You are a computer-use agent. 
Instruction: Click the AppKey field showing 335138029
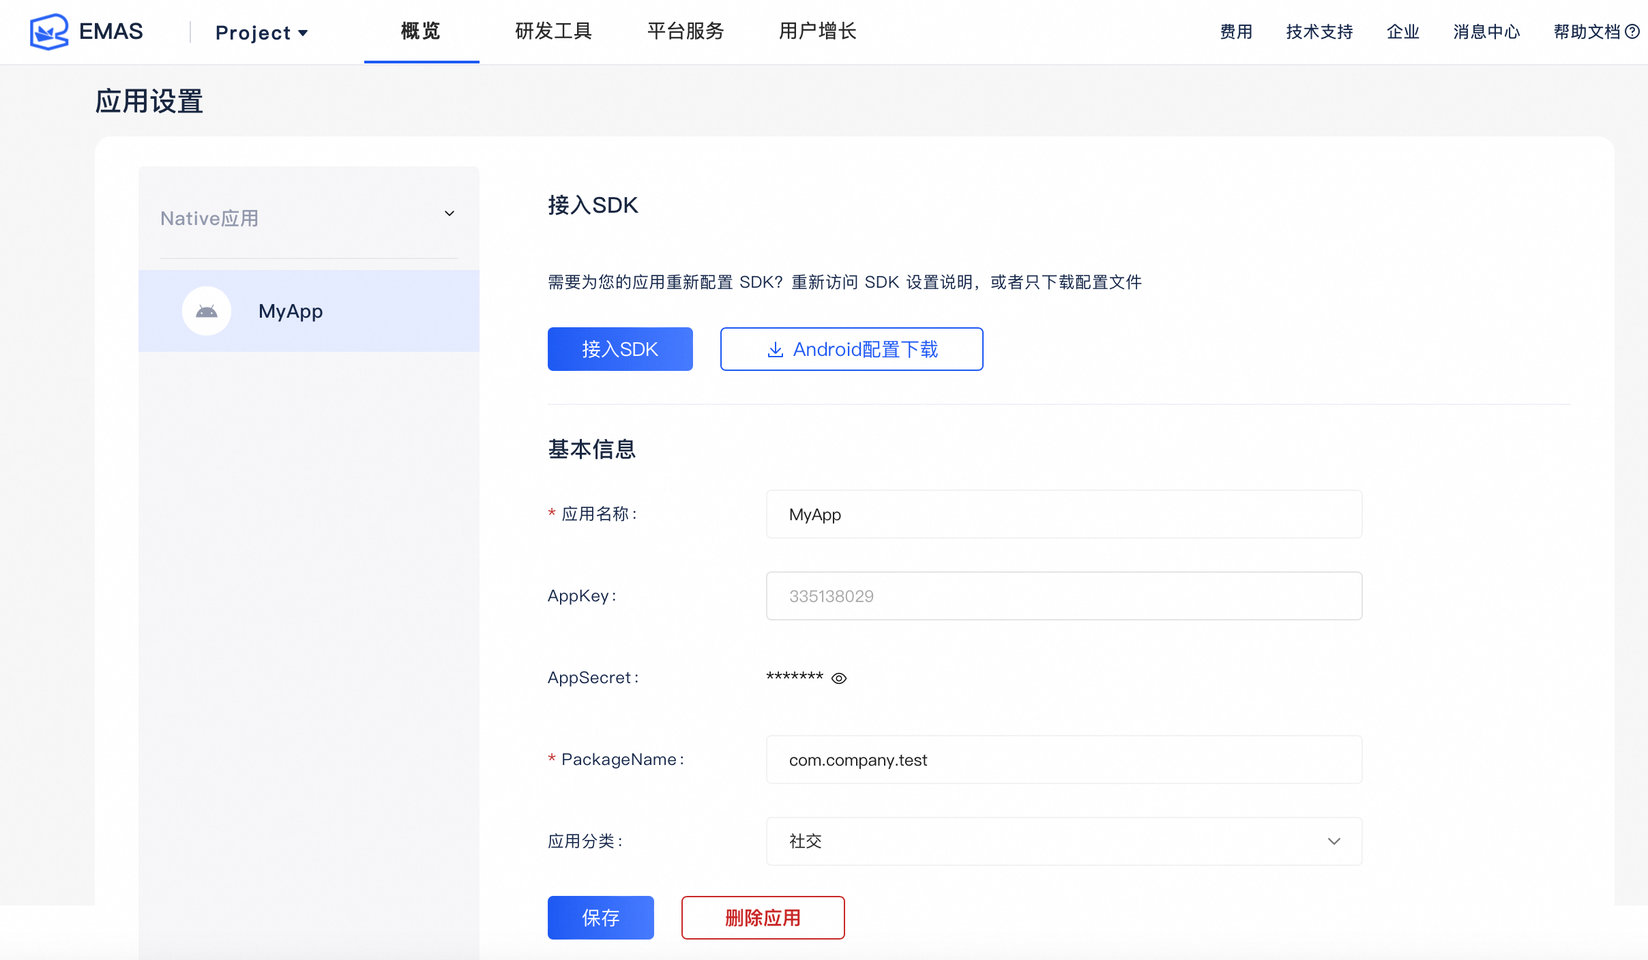[1064, 596]
